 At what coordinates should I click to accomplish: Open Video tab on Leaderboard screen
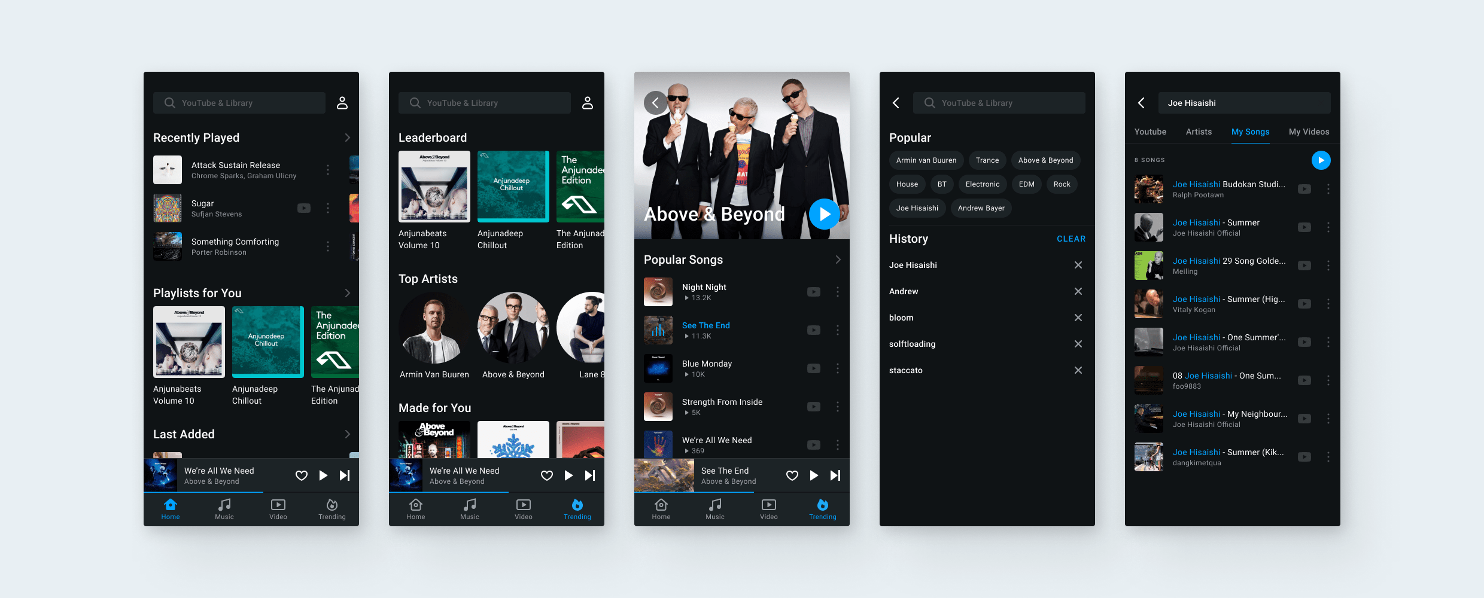(x=524, y=509)
